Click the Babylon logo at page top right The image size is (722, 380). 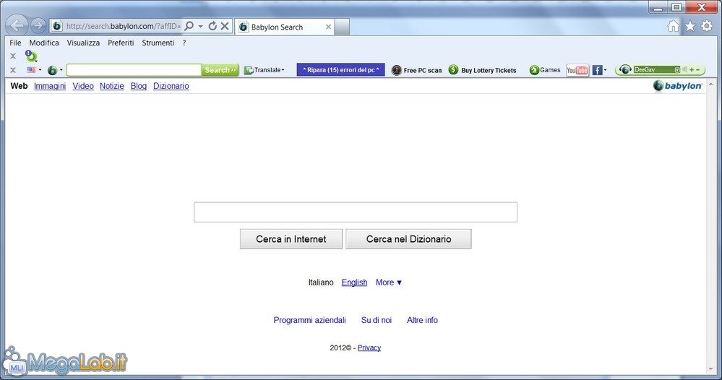pos(677,85)
